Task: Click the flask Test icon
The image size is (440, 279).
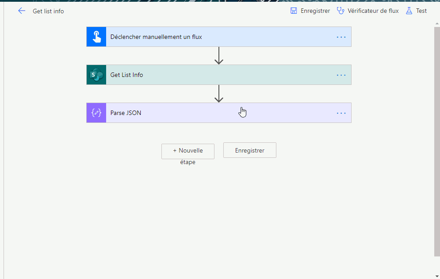Action: (x=409, y=11)
